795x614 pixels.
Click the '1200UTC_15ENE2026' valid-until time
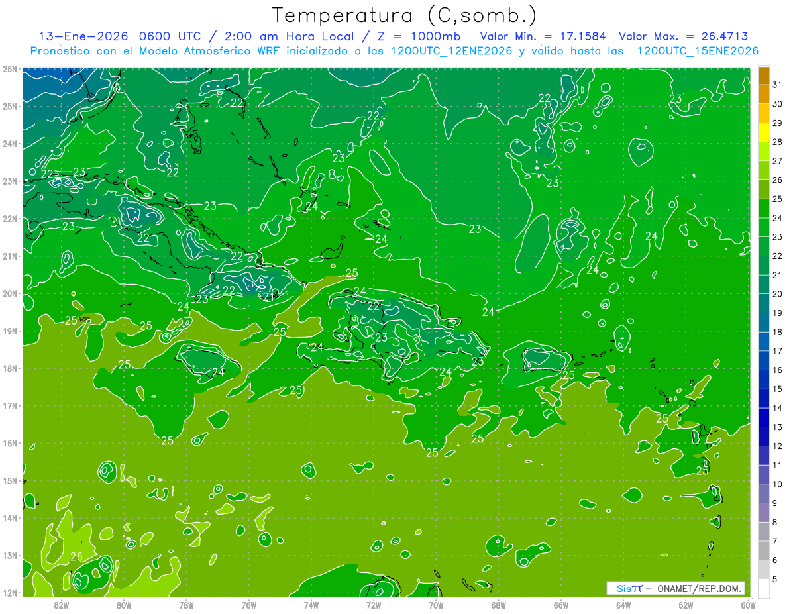tap(698, 51)
